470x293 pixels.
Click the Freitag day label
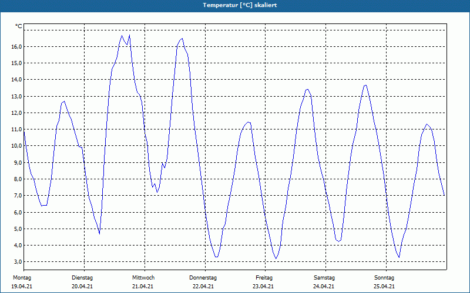(264, 278)
